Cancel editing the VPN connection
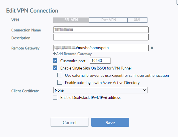This screenshot has height=137, width=178. [70, 122]
